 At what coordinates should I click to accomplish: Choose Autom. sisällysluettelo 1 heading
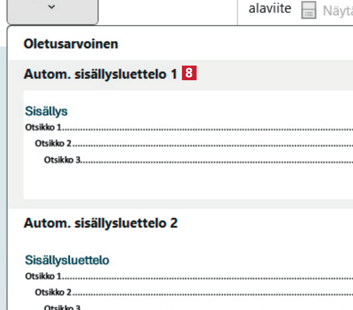pyautogui.click(x=100, y=74)
